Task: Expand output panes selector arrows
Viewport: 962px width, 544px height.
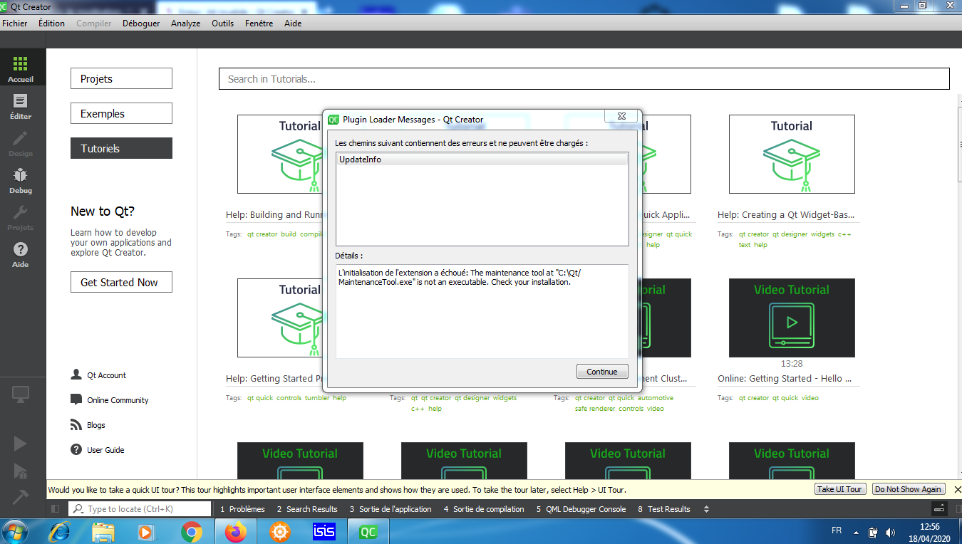Action: 706,509
